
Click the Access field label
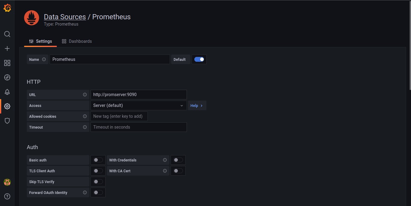tap(35, 105)
